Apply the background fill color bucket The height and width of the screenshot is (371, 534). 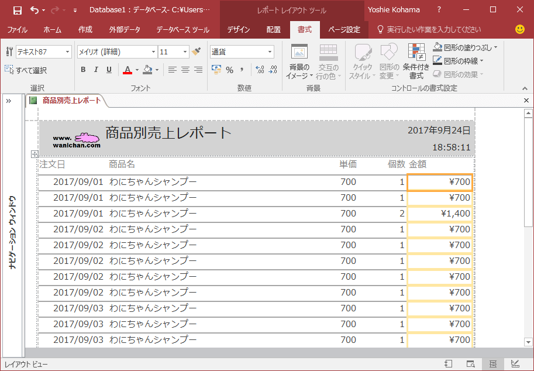point(147,70)
